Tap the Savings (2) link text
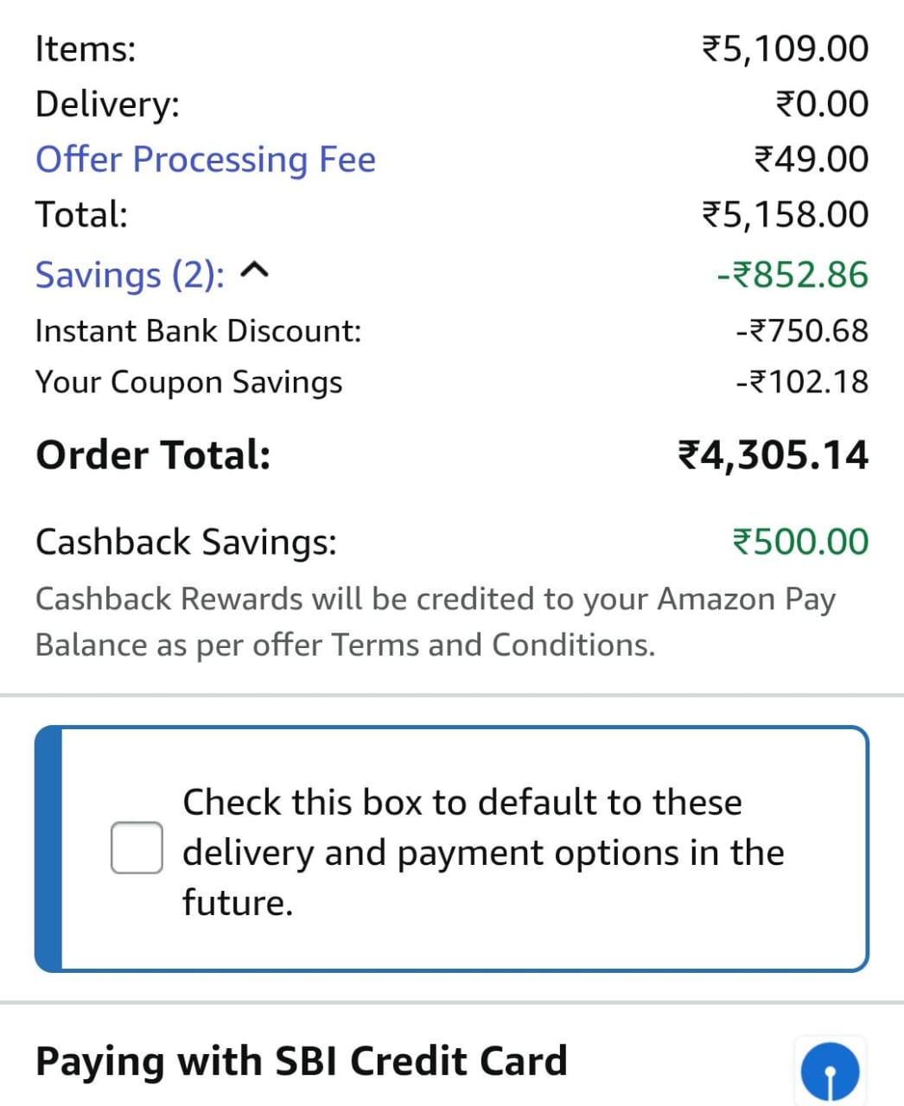Viewport: 904px width, 1106px height. tap(130, 275)
